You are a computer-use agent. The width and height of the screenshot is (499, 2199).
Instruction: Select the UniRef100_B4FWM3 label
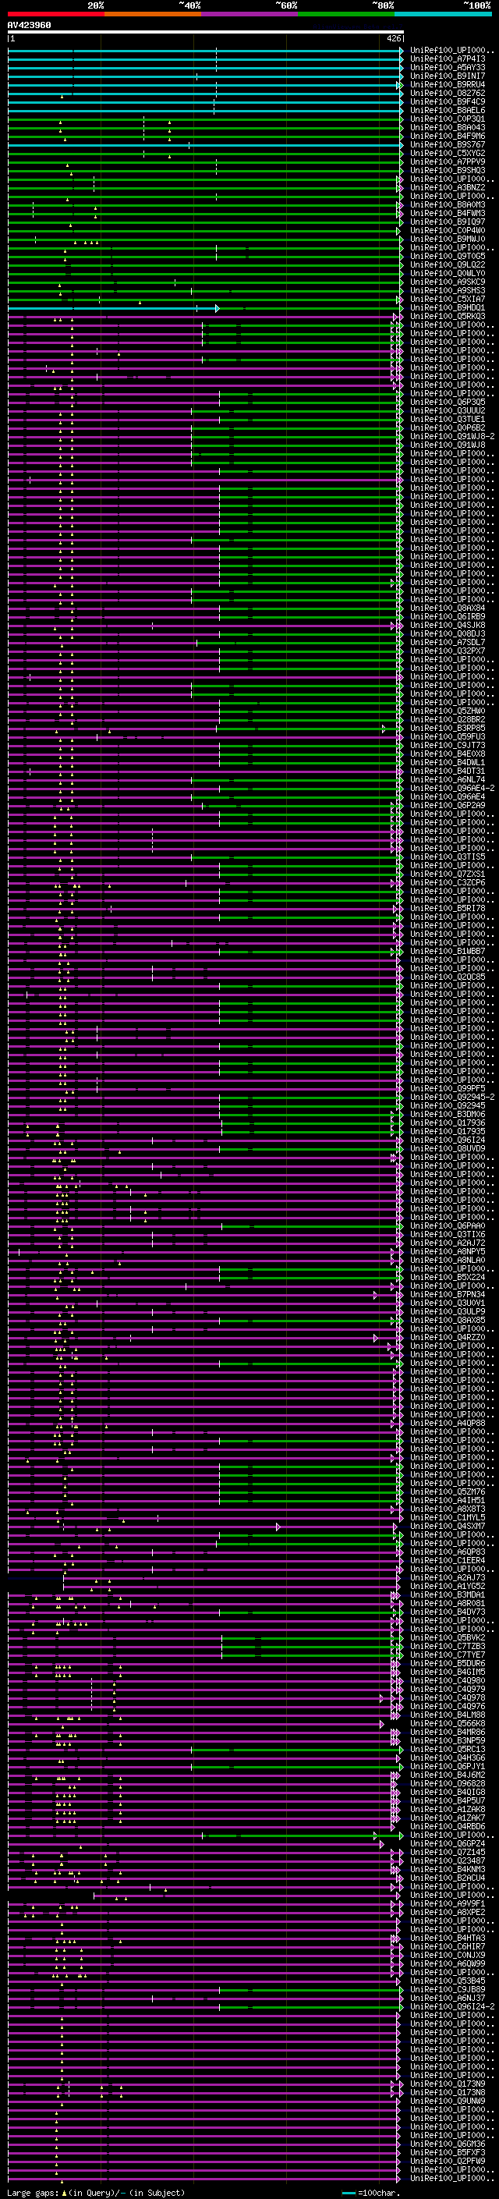pos(448,214)
